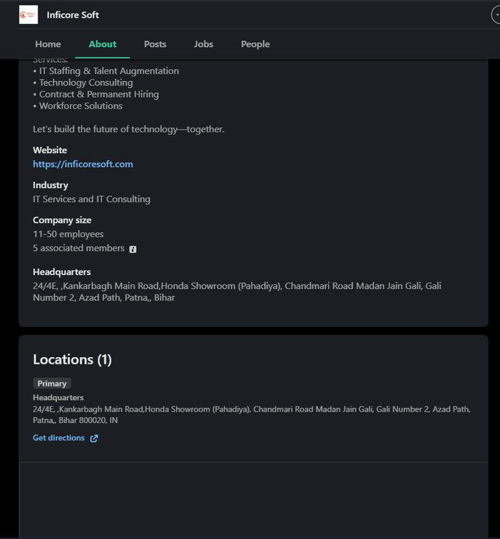Click the external link icon beside Get directions
500x539 pixels.
pos(94,439)
